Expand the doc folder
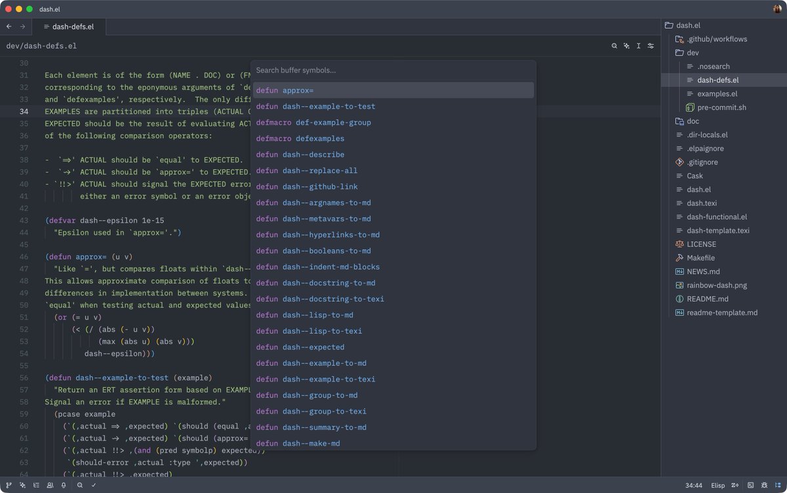The image size is (787, 493). click(724, 121)
